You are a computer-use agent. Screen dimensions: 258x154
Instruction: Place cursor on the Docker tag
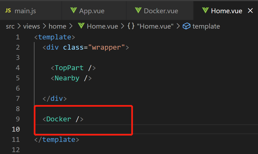(x=59, y=119)
